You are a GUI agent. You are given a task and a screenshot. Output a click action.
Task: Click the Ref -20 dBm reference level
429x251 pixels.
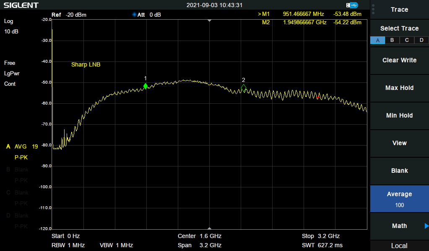click(x=69, y=15)
